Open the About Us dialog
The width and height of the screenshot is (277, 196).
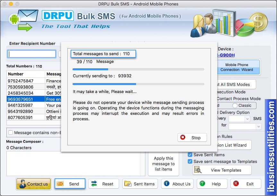point(177,183)
